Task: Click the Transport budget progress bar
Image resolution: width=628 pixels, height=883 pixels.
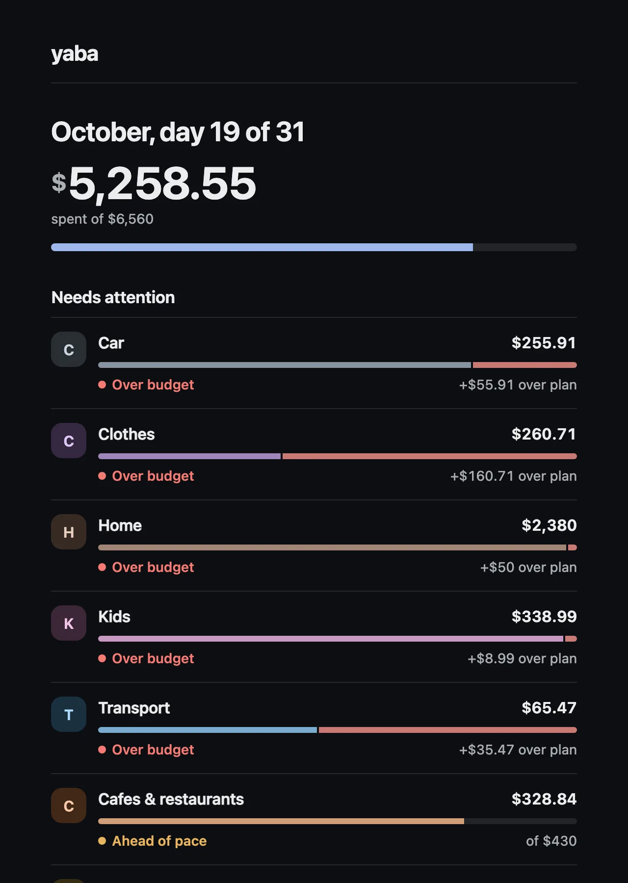Action: (338, 730)
